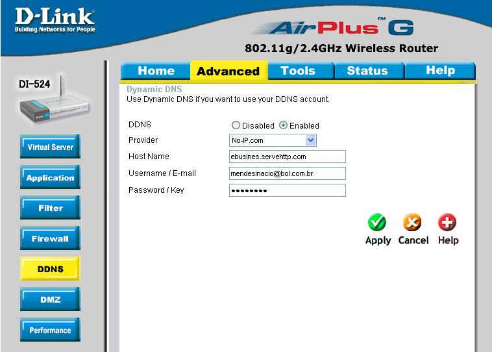Click the Cancel text label

click(x=413, y=240)
